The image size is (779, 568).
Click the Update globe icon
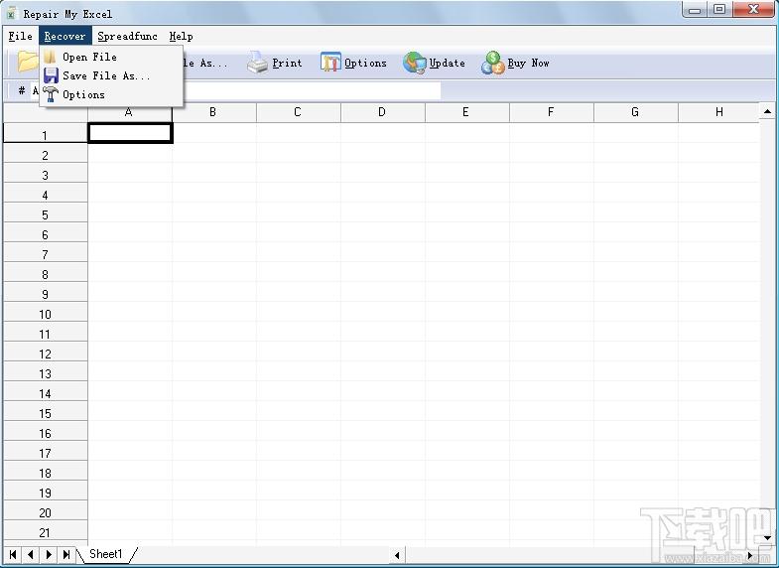click(415, 64)
